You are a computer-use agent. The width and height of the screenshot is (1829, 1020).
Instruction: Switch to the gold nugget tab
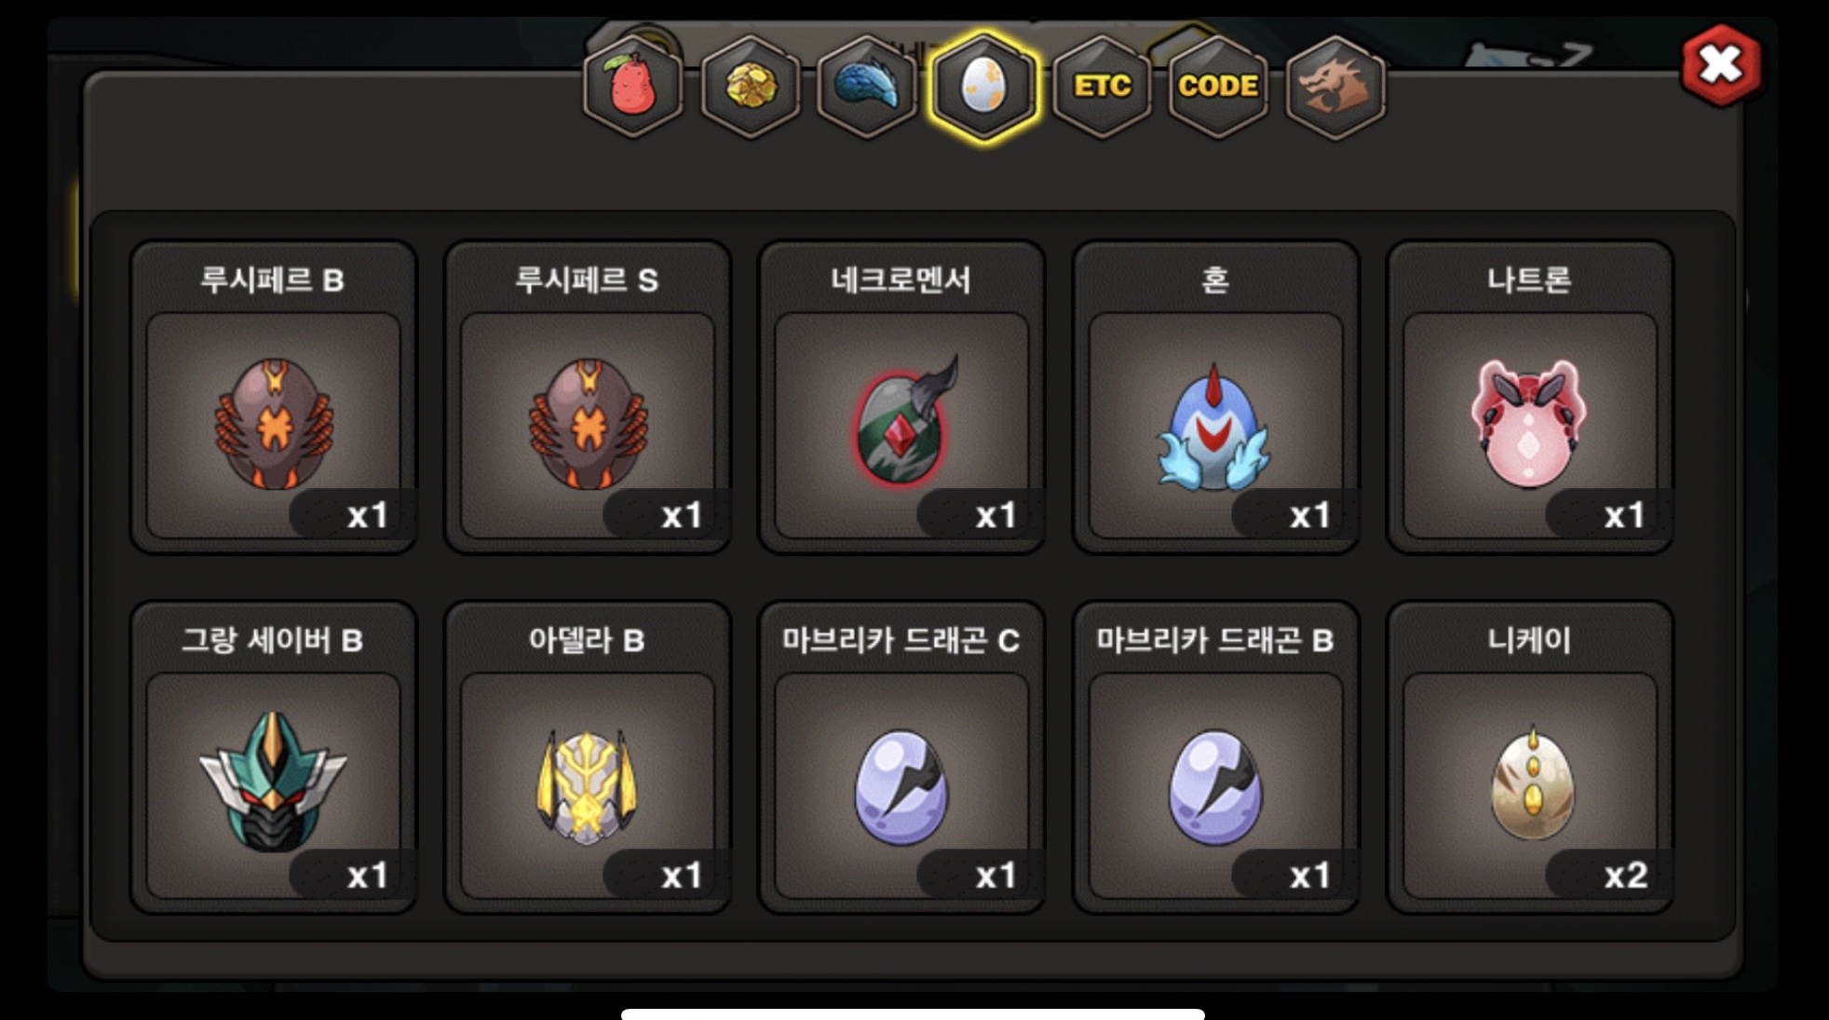[751, 87]
